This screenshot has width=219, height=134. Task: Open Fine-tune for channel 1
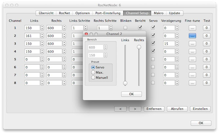click(x=192, y=28)
